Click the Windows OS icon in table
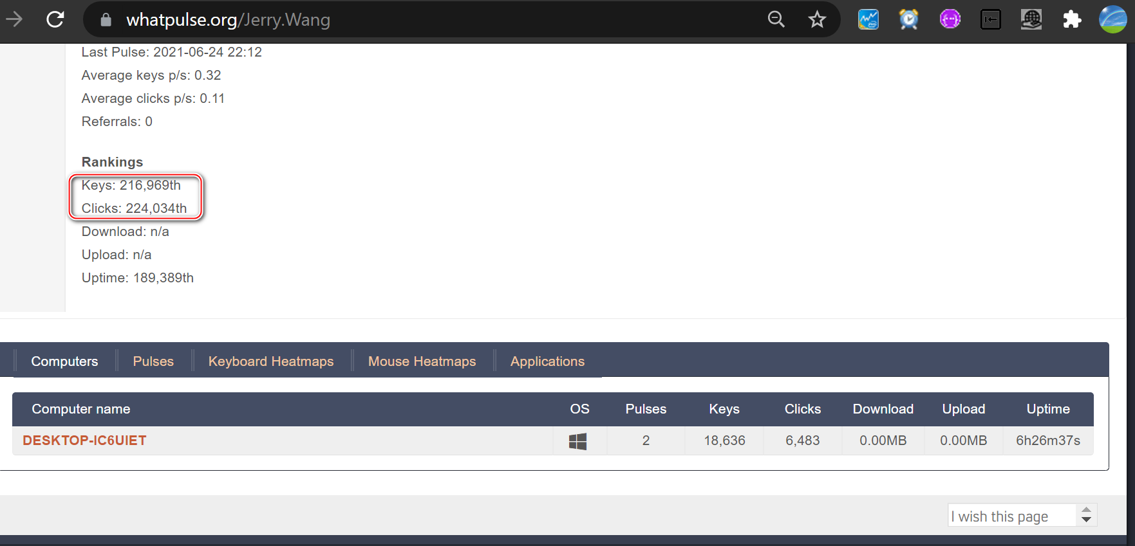The height and width of the screenshot is (546, 1135). [x=577, y=441]
